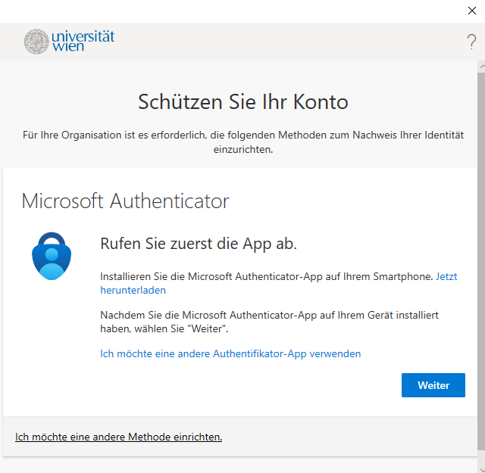Open help via the question mark icon

click(471, 42)
